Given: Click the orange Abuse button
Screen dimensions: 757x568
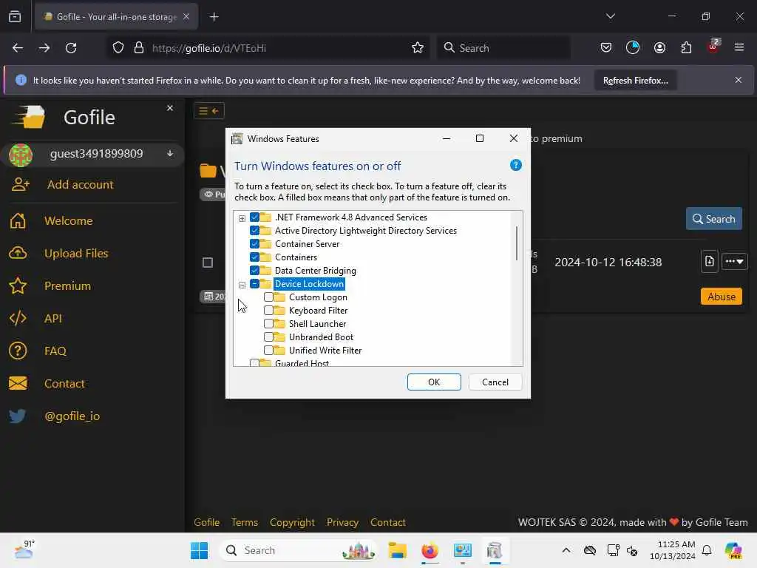Looking at the screenshot, I should pyautogui.click(x=722, y=297).
